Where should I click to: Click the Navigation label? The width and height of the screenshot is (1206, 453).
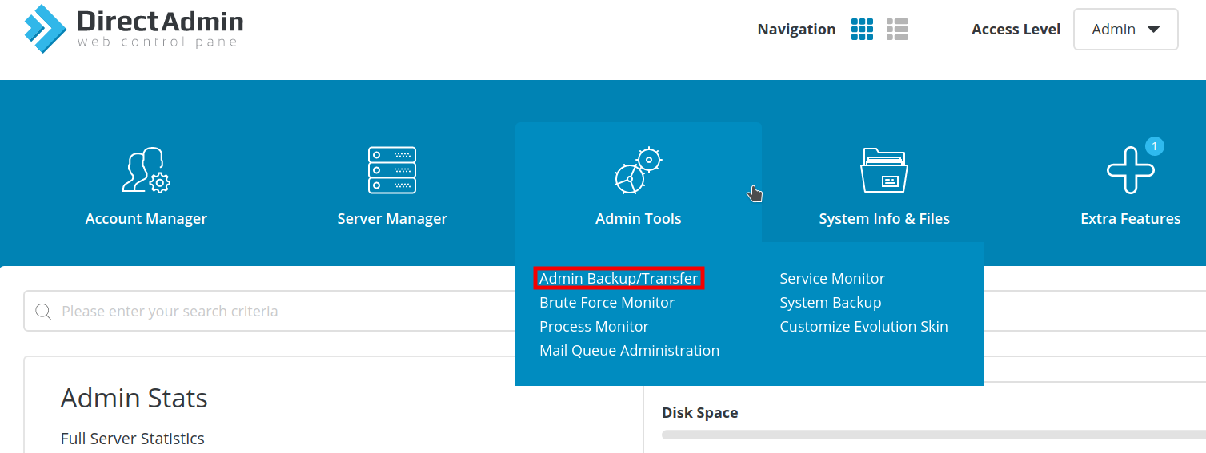(x=796, y=30)
